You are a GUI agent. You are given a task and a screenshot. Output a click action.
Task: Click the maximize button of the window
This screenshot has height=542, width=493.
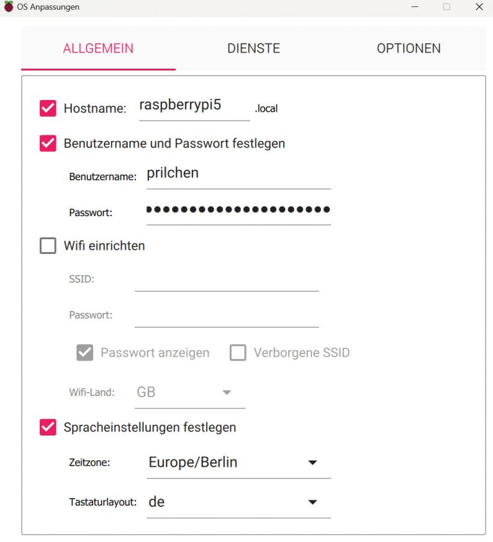[x=447, y=7]
